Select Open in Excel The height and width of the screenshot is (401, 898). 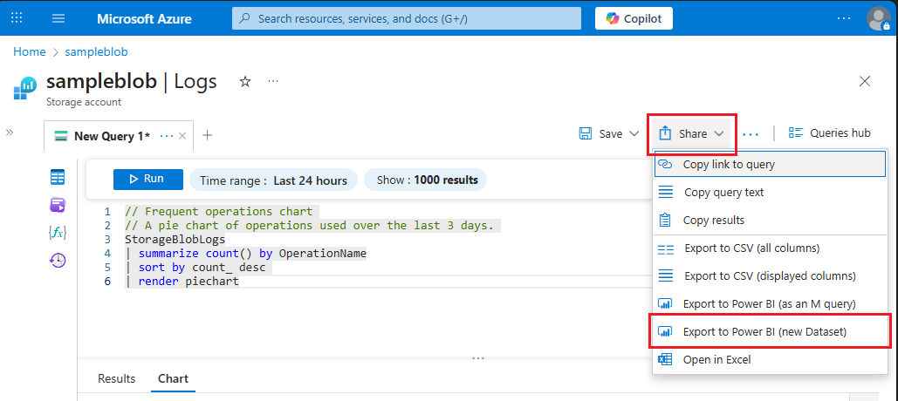[x=771, y=359]
